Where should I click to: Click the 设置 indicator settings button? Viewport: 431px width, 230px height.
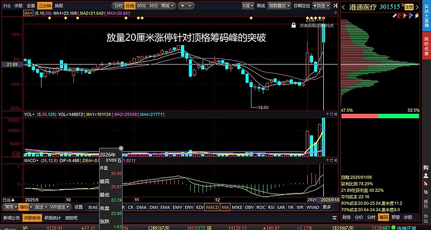click(x=79, y=207)
